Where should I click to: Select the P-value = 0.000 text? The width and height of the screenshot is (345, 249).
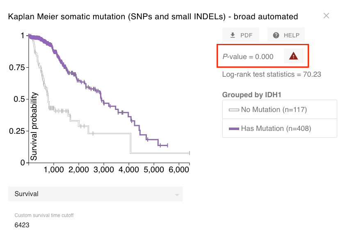pyautogui.click(x=248, y=57)
